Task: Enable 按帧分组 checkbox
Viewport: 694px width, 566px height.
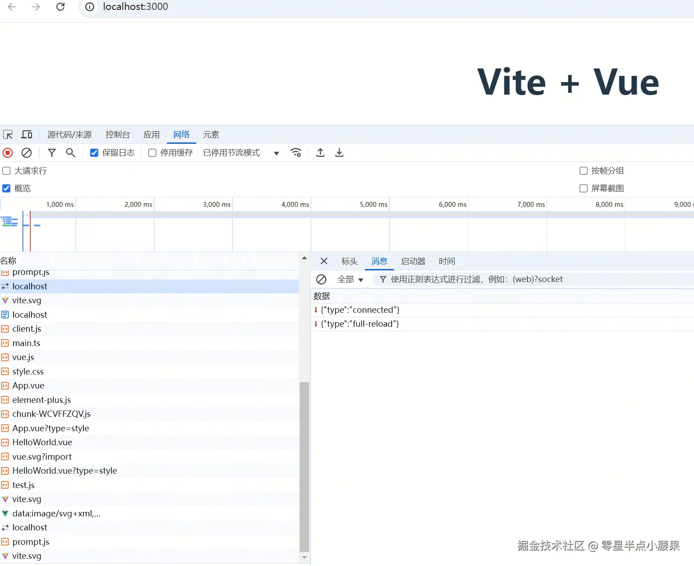Action: click(x=584, y=171)
